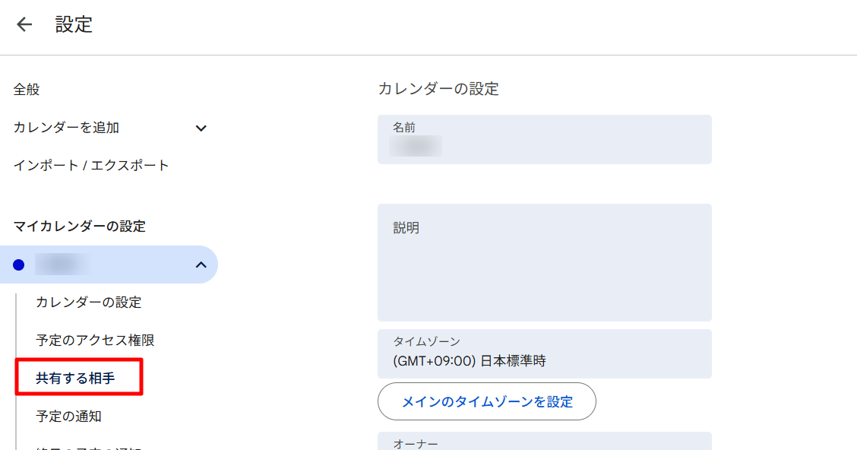Click the カレンダーの設定 heading in main panel
The width and height of the screenshot is (857, 450).
tap(438, 89)
